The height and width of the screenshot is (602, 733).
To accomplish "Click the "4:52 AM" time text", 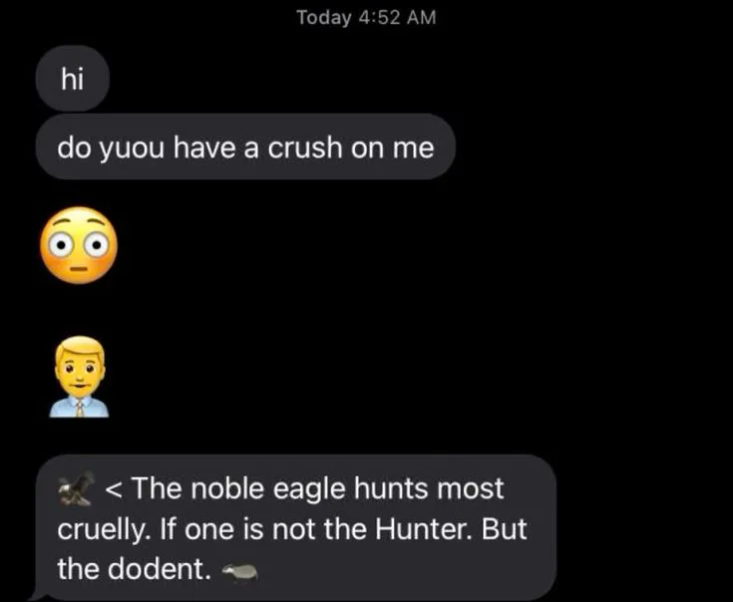I will [398, 17].
